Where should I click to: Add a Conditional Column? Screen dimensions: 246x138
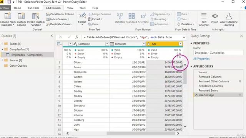60,14
